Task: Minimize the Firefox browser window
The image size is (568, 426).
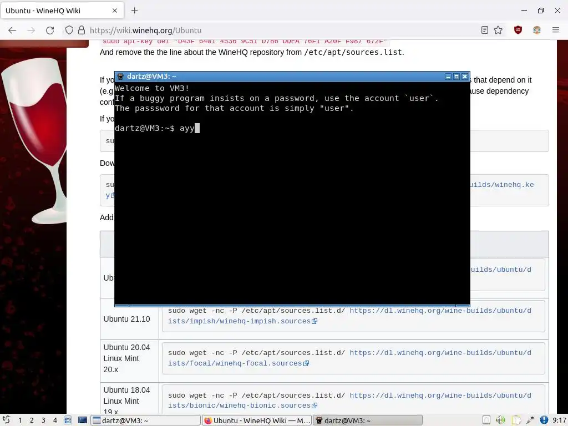Action: point(524,11)
